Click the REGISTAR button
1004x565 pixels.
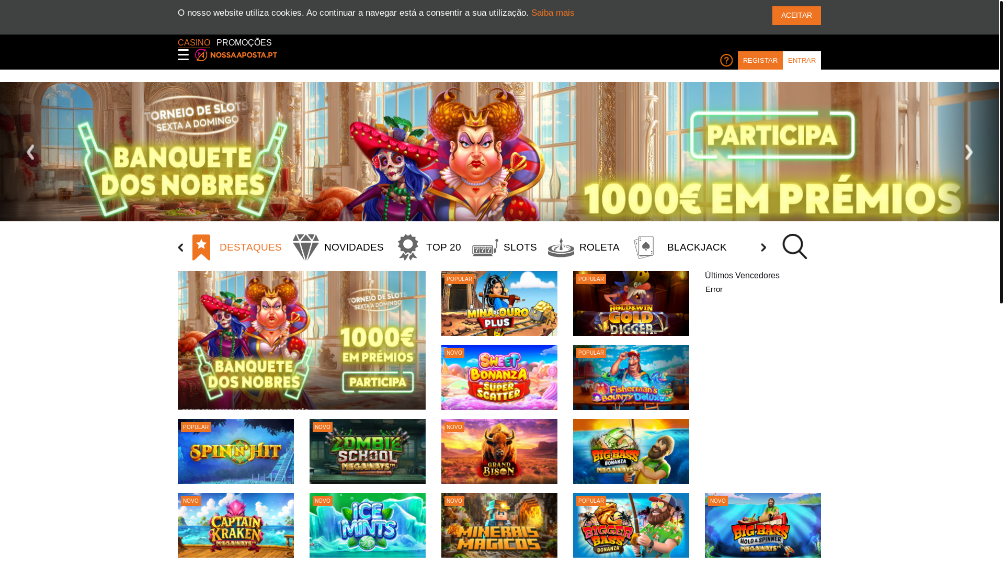[760, 61]
